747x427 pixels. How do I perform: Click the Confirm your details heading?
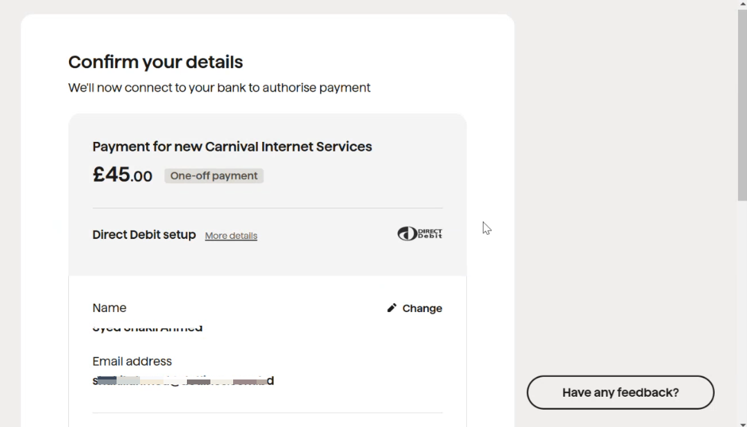pyautogui.click(x=155, y=62)
